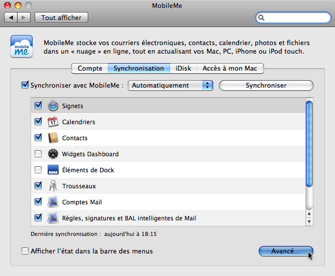Open the Avancé... settings button
This screenshot has height=276, width=335.
pos(286,251)
